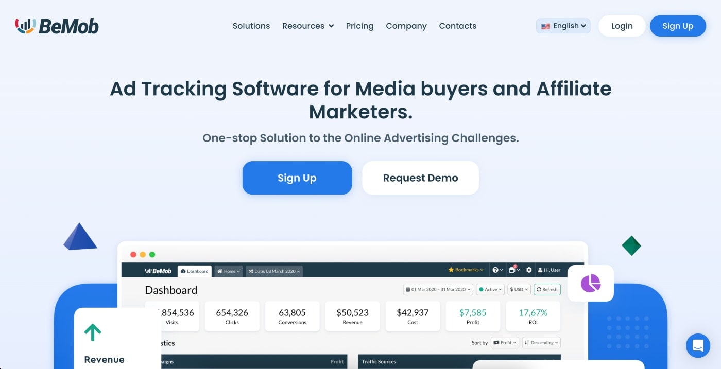721x369 pixels.
Task: Open Pricing page
Action: [359, 26]
